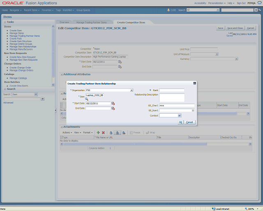Click red delete icon in Attachments toolbar
This screenshot has width=263, height=211.
pyautogui.click(x=103, y=133)
